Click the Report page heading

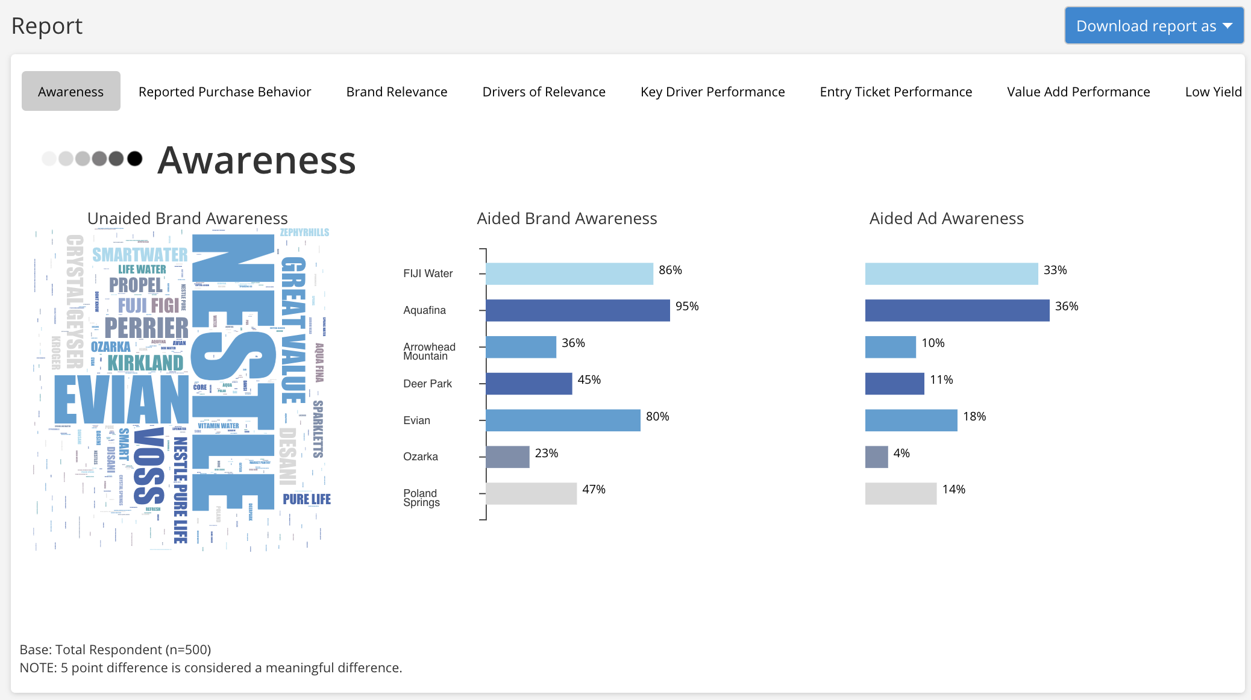47,26
